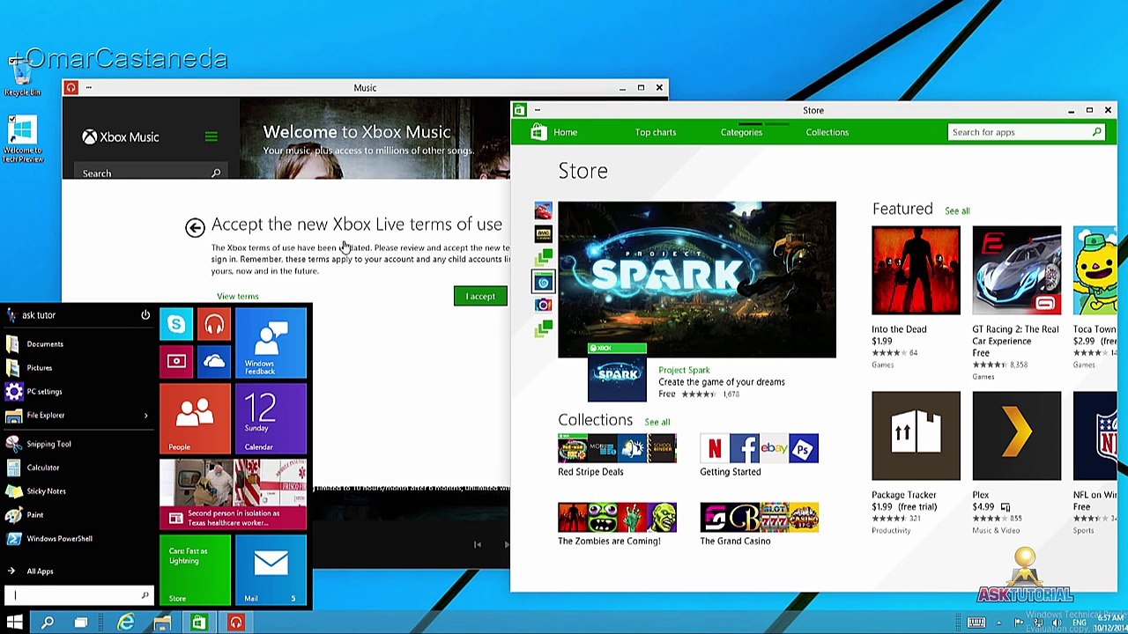Open the Categories tab in Store
The image size is (1128, 634).
tap(741, 132)
